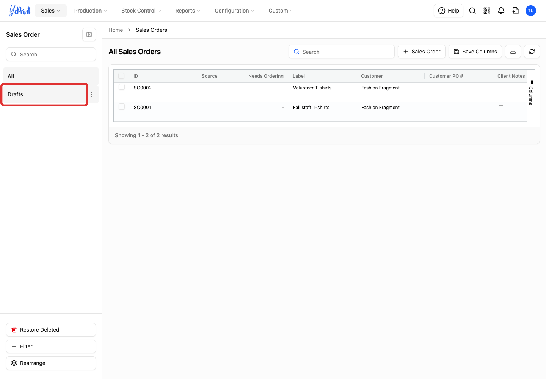The image size is (546, 379).
Task: Open the QR code scanner icon
Action: [x=487, y=11]
